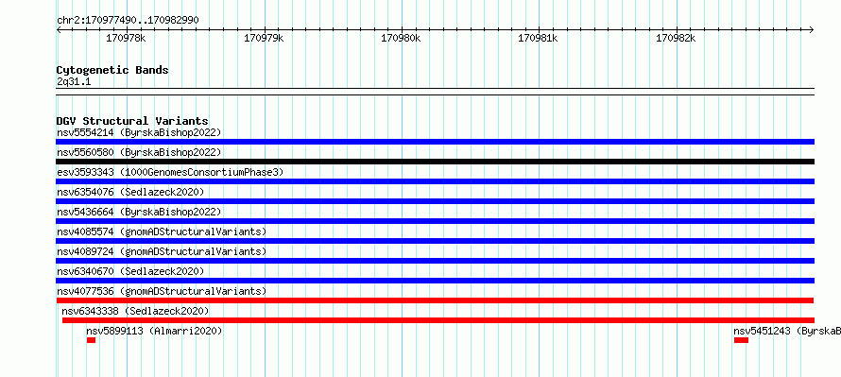
Task: Click the nsv5436664 (ByrskaBishop2022) label
Action: pos(139,212)
